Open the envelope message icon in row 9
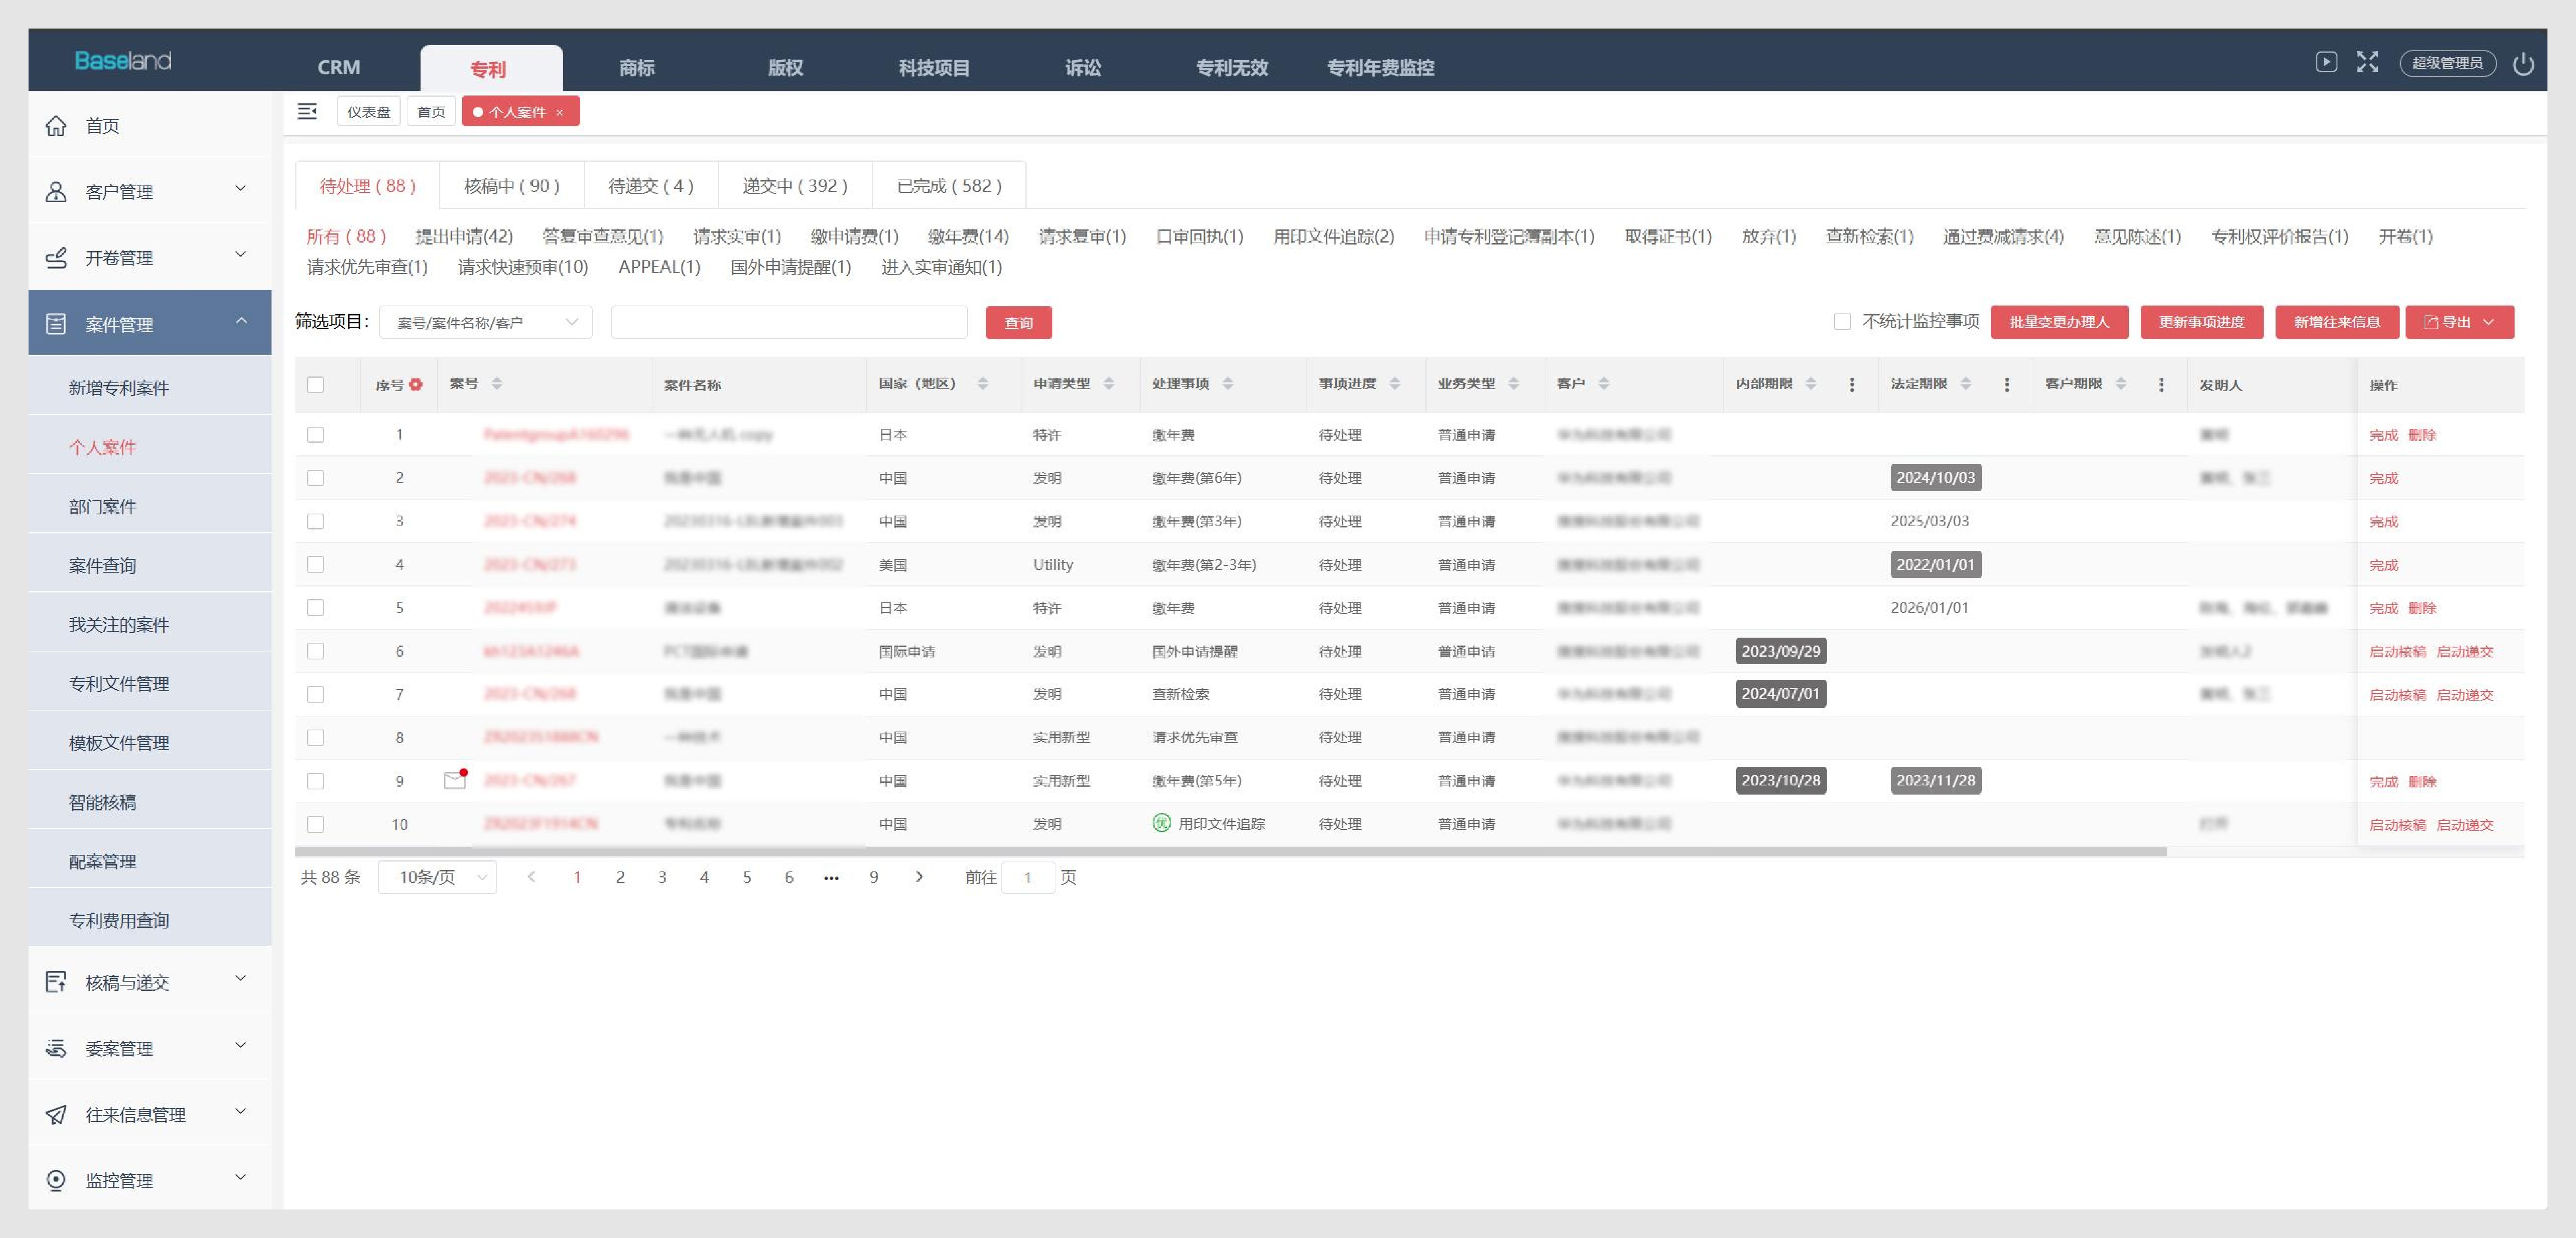The height and width of the screenshot is (1238, 2576). coord(455,779)
